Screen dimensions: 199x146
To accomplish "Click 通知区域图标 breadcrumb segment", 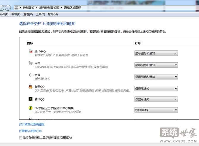I will coord(72,8).
